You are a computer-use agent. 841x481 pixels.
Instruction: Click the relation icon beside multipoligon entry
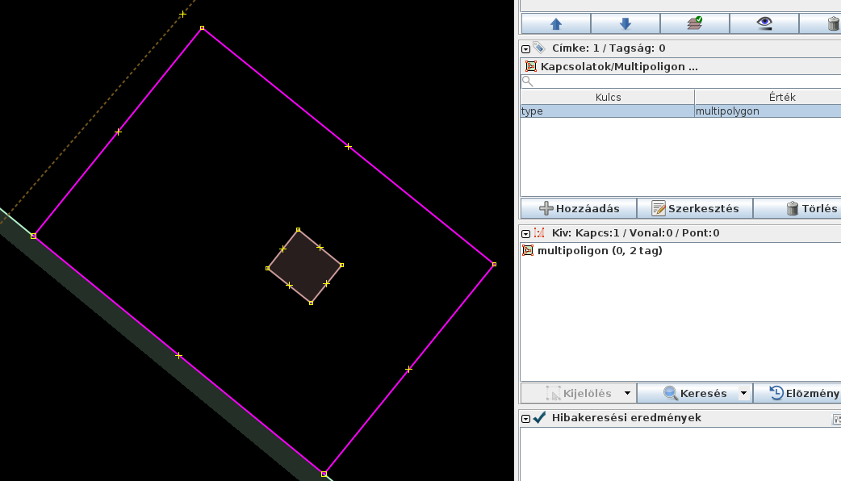tap(528, 250)
